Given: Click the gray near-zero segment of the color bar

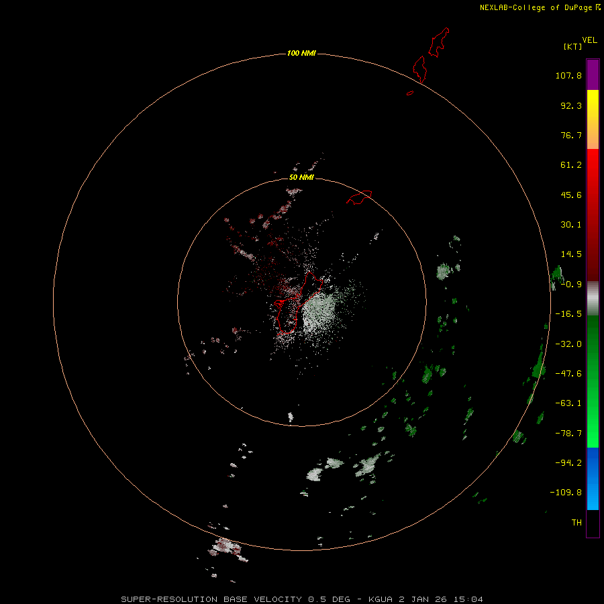Looking at the screenshot, I should (593, 298).
